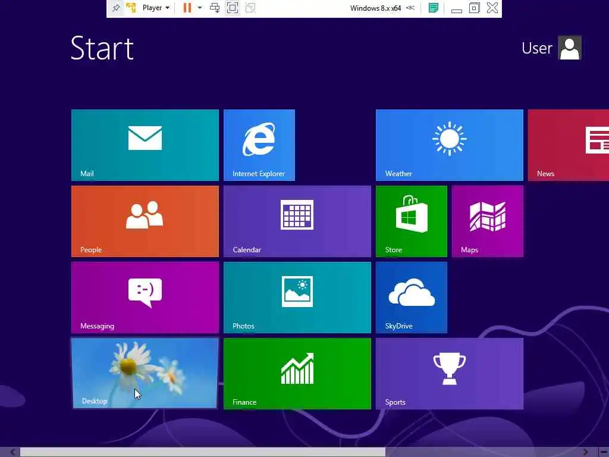Open the Sports tile

pyautogui.click(x=450, y=374)
